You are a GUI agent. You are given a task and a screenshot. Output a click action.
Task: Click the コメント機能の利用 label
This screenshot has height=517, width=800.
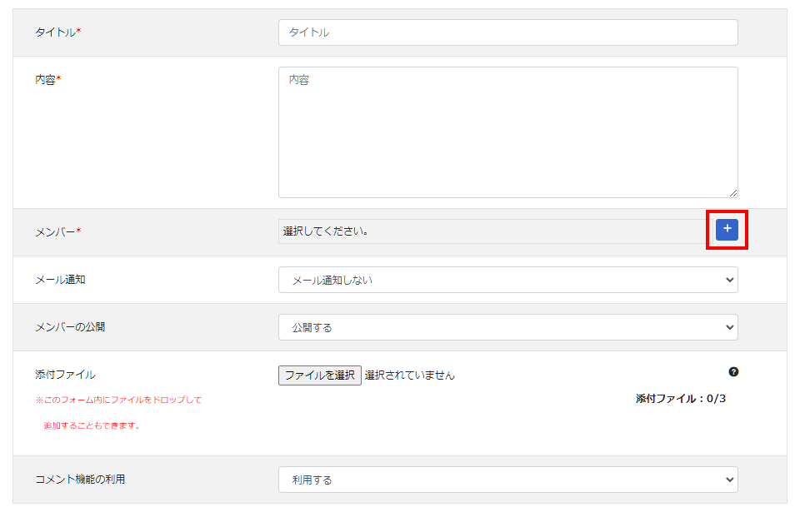coord(80,480)
